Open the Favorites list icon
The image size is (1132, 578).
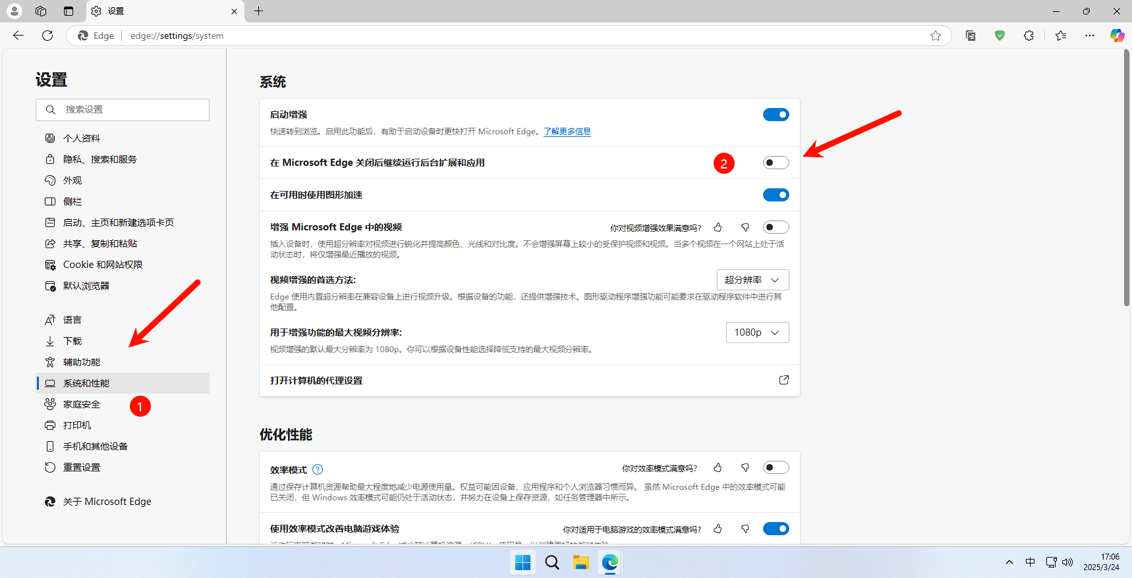click(1061, 36)
